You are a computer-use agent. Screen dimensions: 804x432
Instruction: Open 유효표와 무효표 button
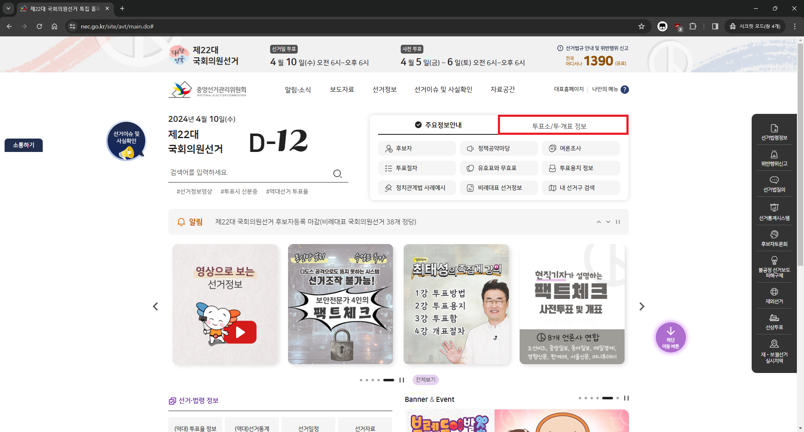tap(499, 168)
